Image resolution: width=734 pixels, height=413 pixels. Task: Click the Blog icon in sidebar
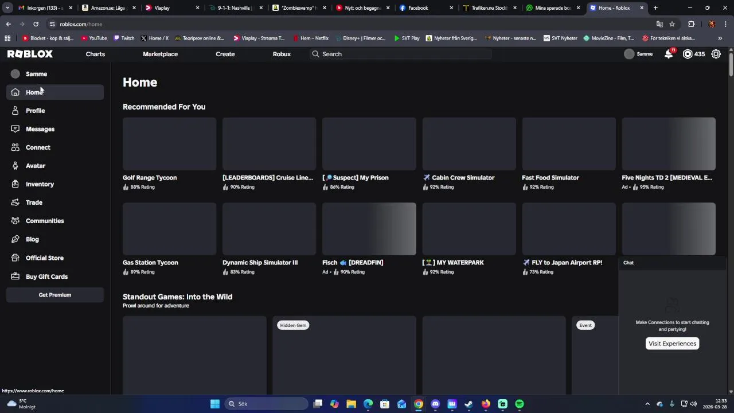coord(15,239)
